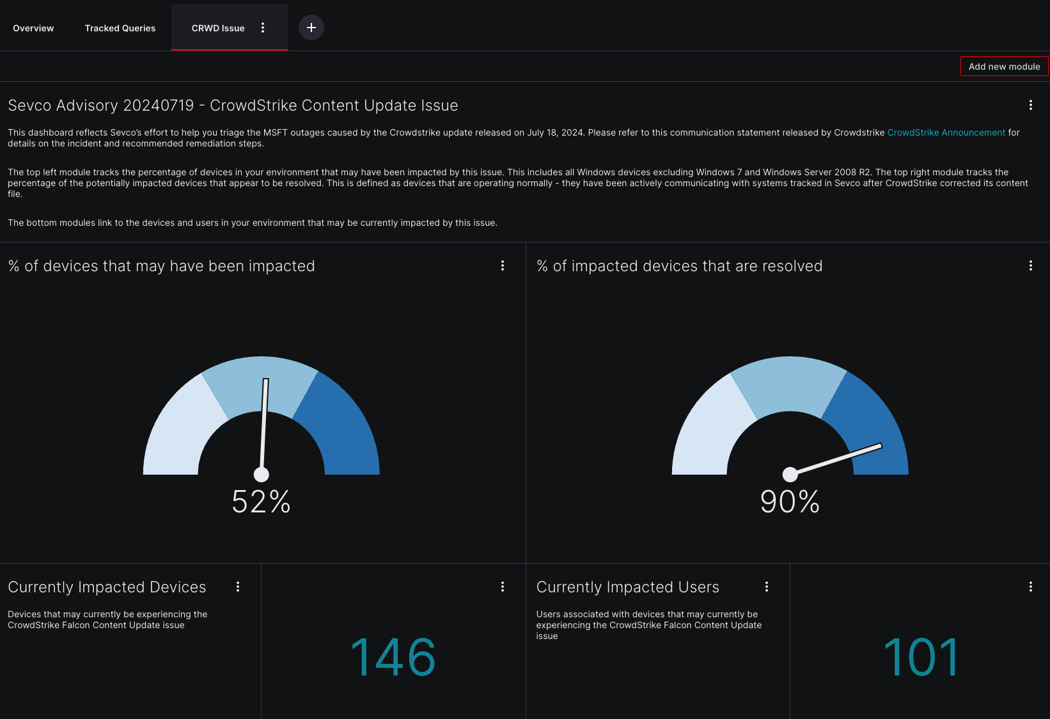Open the CrowdStrike Announcement link
1050x719 pixels.
coord(946,132)
